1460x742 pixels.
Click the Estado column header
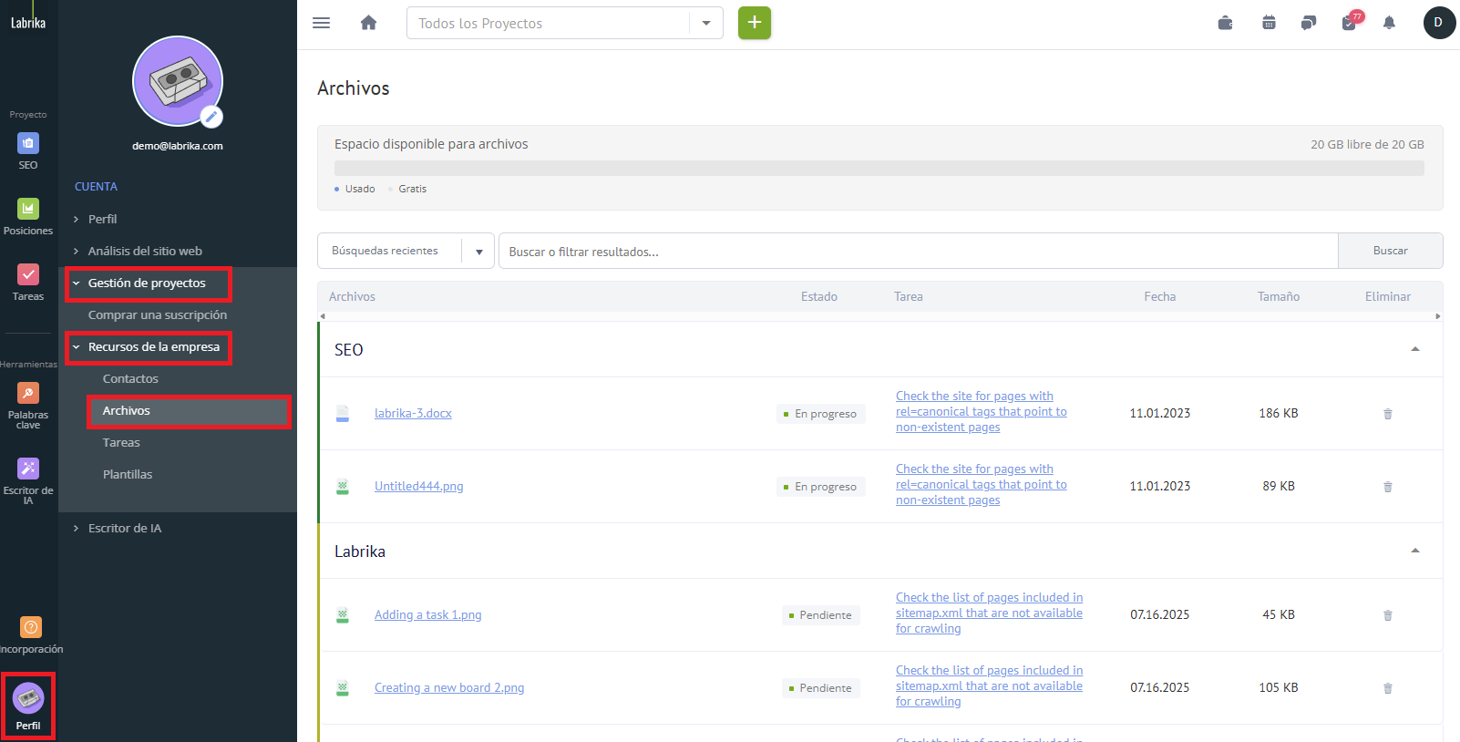tap(819, 296)
